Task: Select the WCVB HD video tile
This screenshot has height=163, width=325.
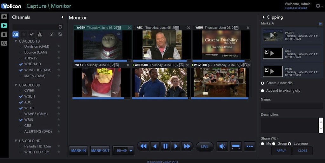Action: pos(220,82)
